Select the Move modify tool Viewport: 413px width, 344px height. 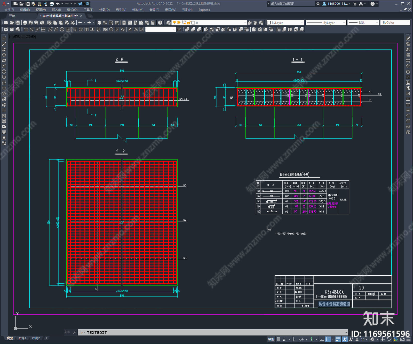pos(408,66)
